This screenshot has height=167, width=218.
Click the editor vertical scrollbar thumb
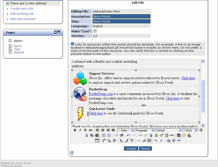click(x=203, y=96)
